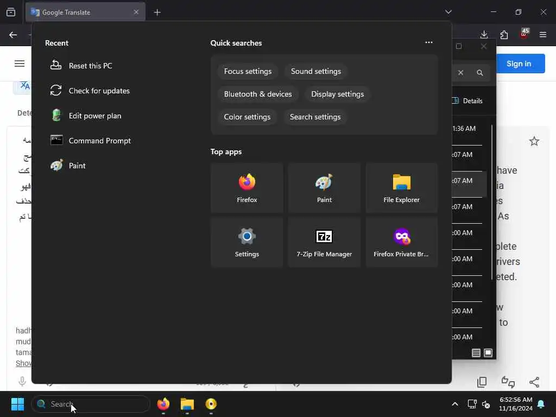Select Display settings quick search
This screenshot has height=417, width=556.
[x=337, y=94]
